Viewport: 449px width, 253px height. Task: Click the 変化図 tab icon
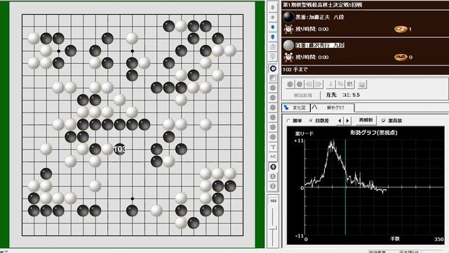click(286, 108)
